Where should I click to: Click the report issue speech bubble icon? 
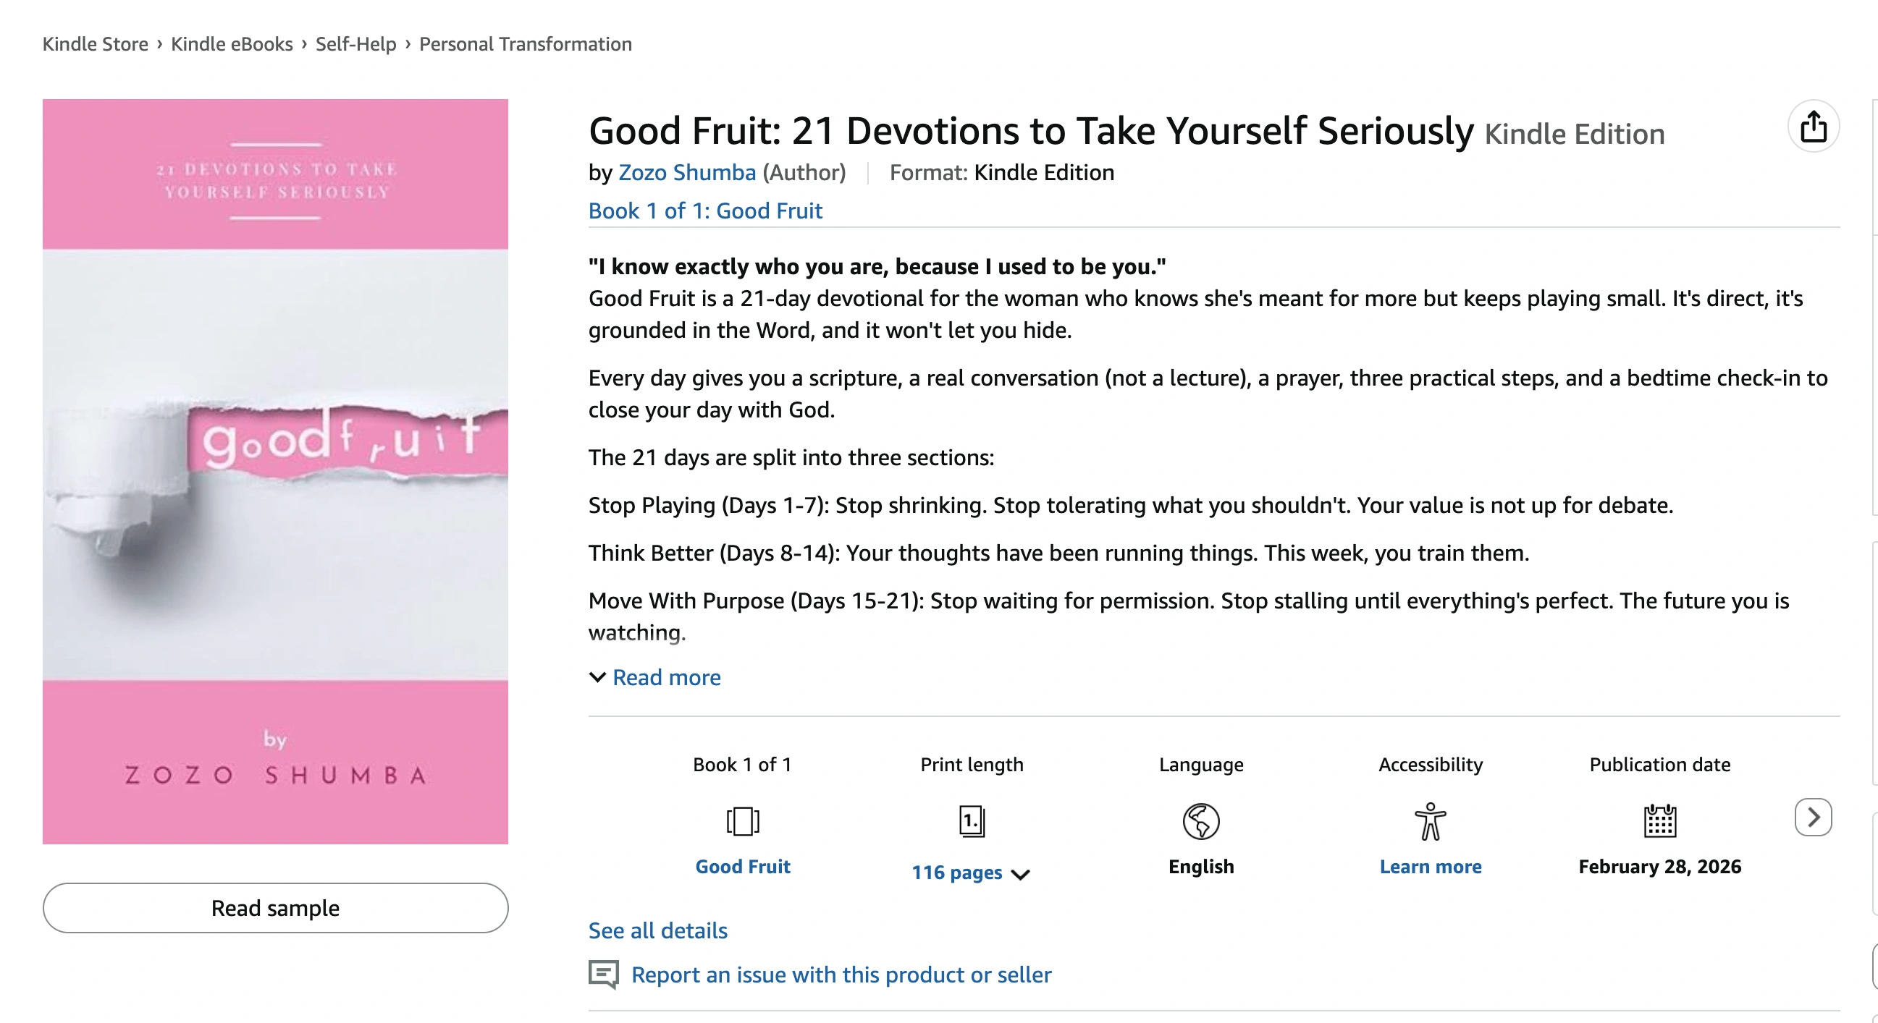604,975
